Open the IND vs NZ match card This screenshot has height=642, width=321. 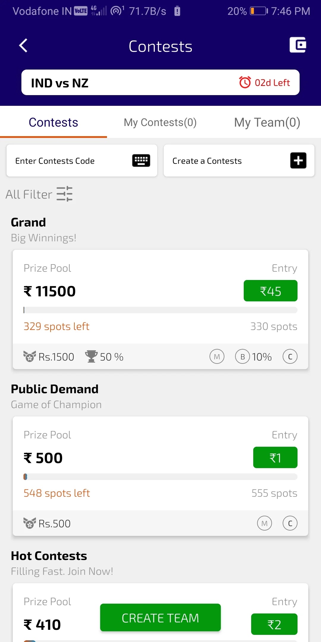(160, 83)
